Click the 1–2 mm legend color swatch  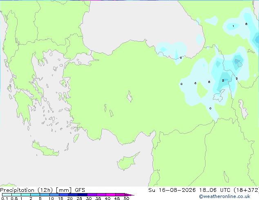coord(26,195)
